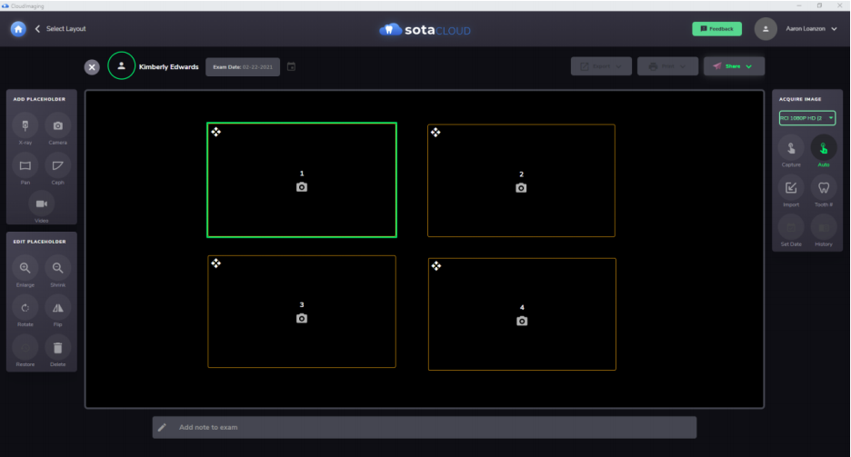The height and width of the screenshot is (457, 851).
Task: Add a Camera placeholder
Action: click(x=57, y=125)
